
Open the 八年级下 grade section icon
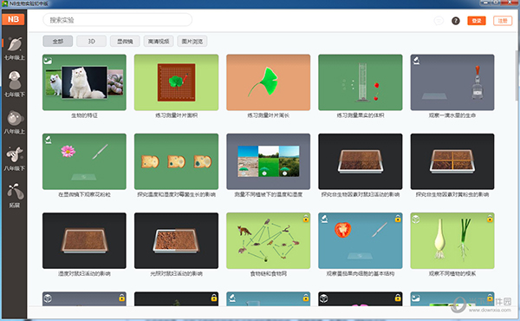click(x=15, y=154)
